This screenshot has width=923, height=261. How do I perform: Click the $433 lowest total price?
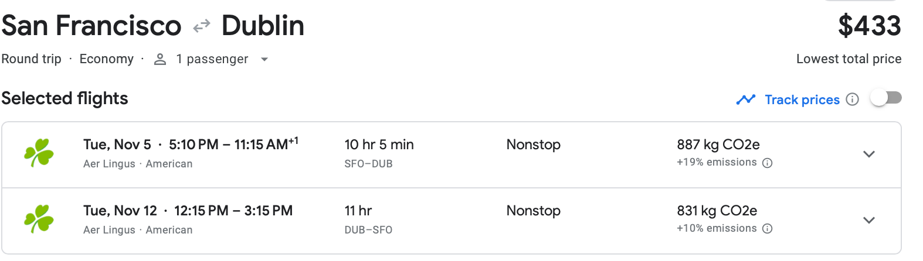869,26
